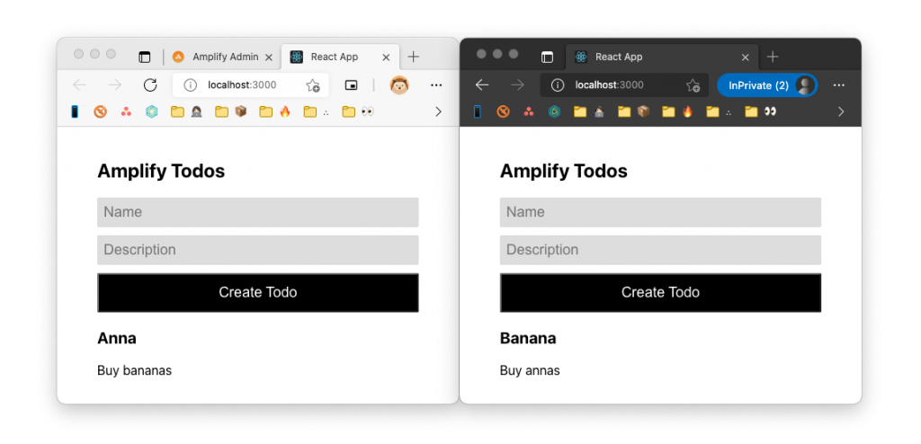
Task: Select the Anna todo title
Action: point(117,338)
